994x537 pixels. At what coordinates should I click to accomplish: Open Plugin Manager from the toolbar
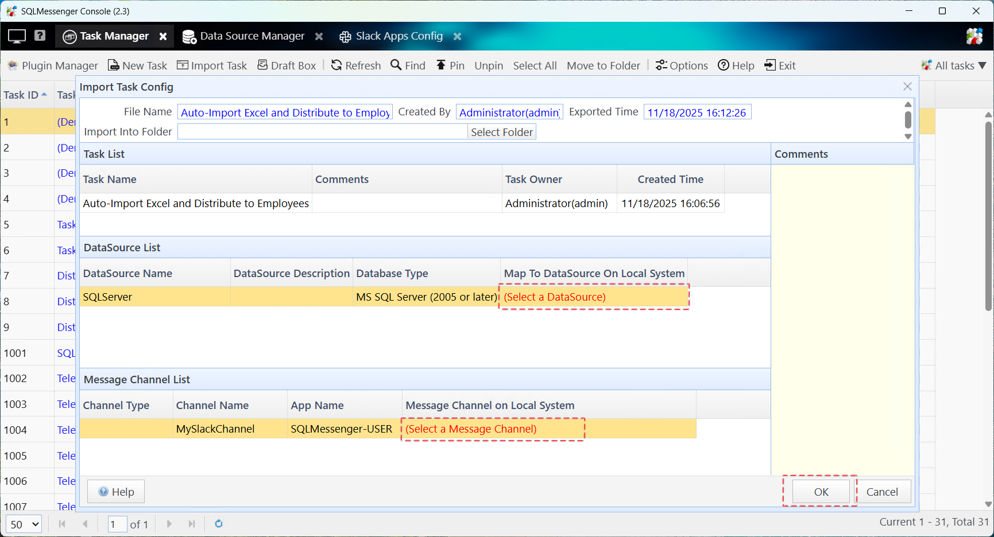pyautogui.click(x=53, y=65)
